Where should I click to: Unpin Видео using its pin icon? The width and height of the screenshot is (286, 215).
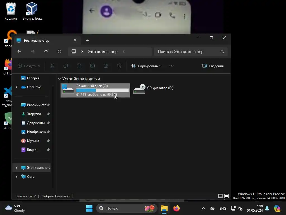point(48,150)
